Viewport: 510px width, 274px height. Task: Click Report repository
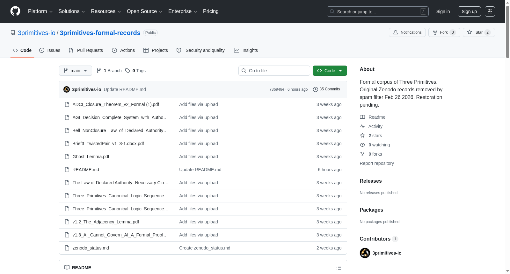tap(377, 163)
